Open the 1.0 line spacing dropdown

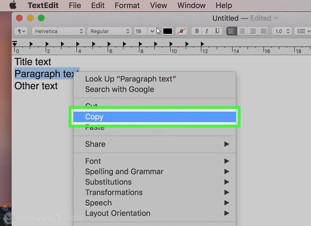[x=282, y=31]
